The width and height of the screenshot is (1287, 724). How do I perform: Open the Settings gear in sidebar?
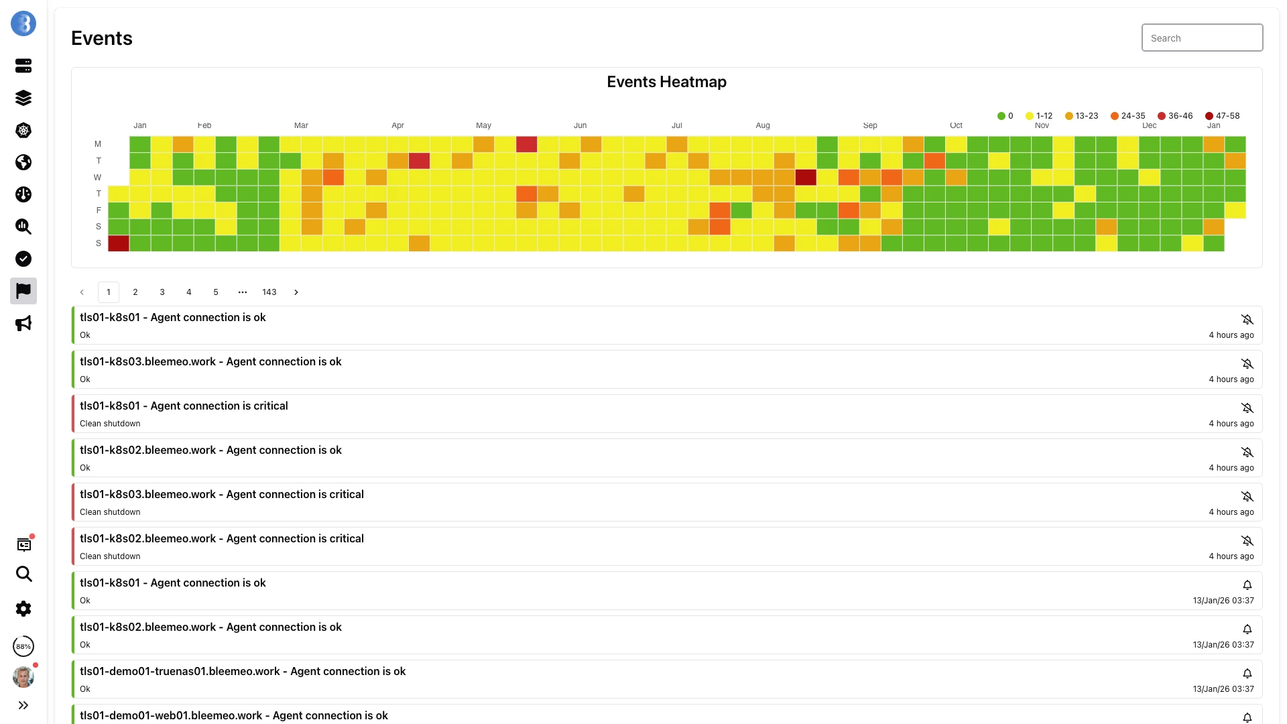pos(23,609)
